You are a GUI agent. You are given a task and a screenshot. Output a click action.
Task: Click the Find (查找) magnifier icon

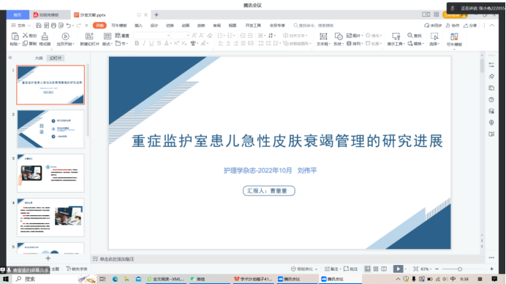tap(409, 35)
